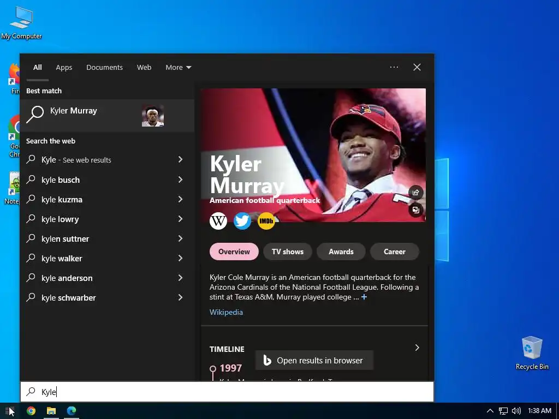Choose the 'kyle lowry' web suggestion
559x419 pixels.
pyautogui.click(x=107, y=219)
